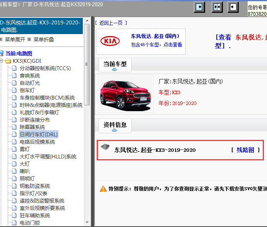Screen dimensions: 267x227
Task: Click the page icon beside 自动灯光
Action: [14, 83]
